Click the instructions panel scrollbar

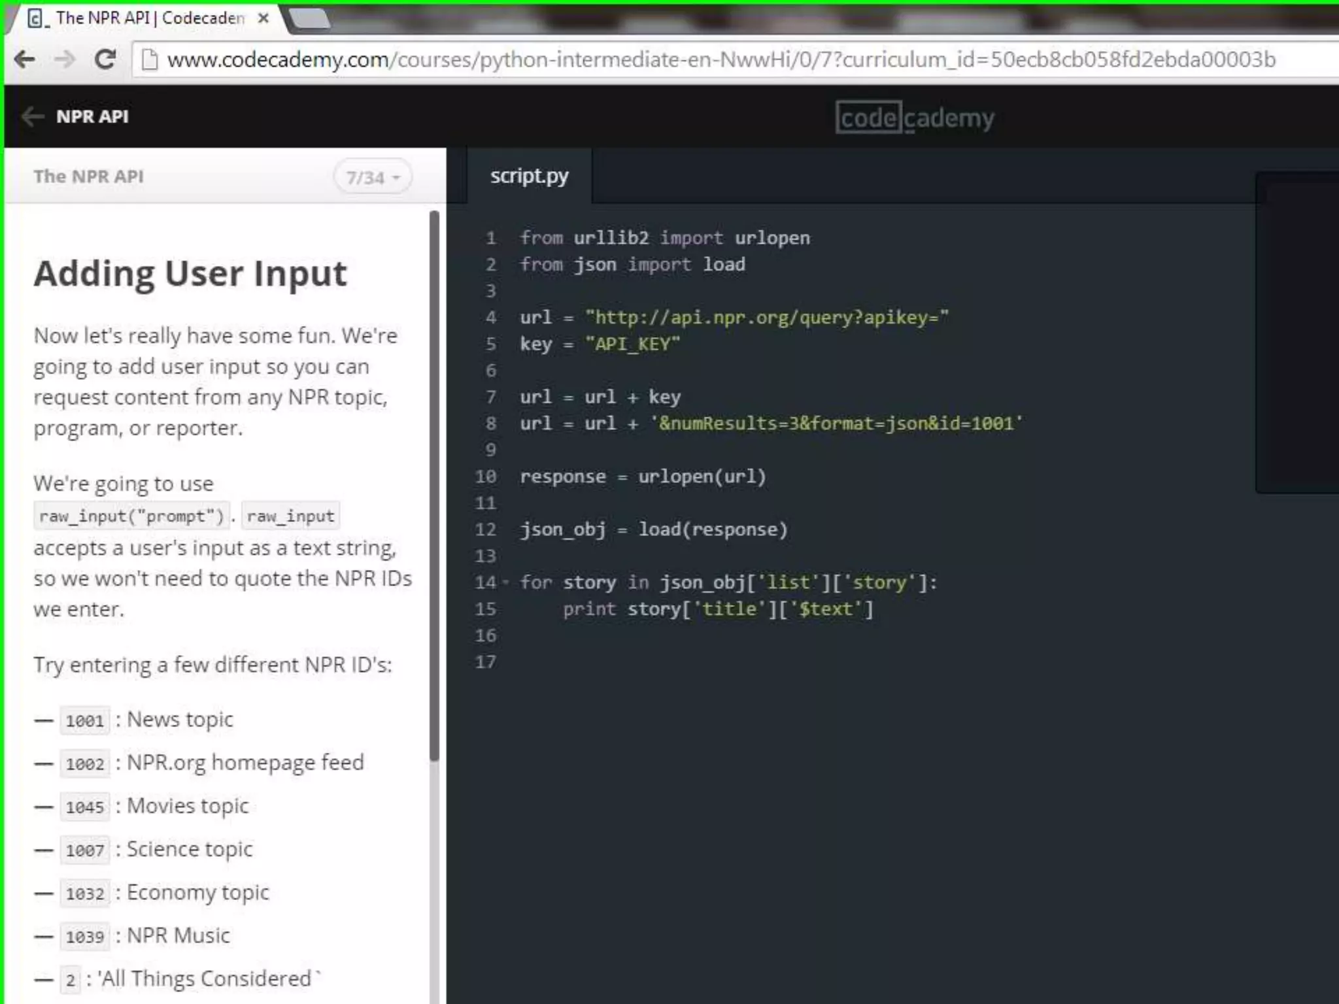click(434, 485)
